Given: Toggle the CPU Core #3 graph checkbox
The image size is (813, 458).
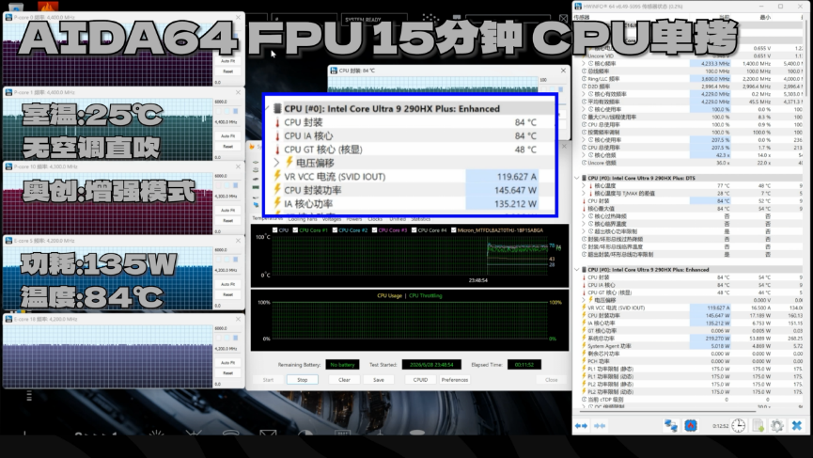Looking at the screenshot, I should [x=374, y=230].
